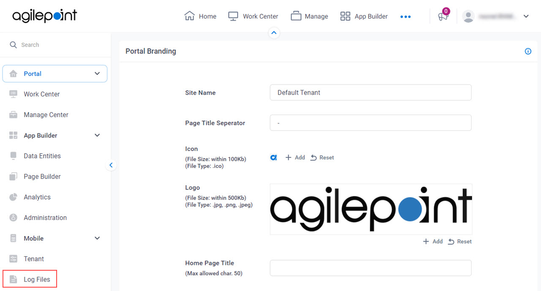Click the Page Builder icon
541x291 pixels.
(x=14, y=176)
